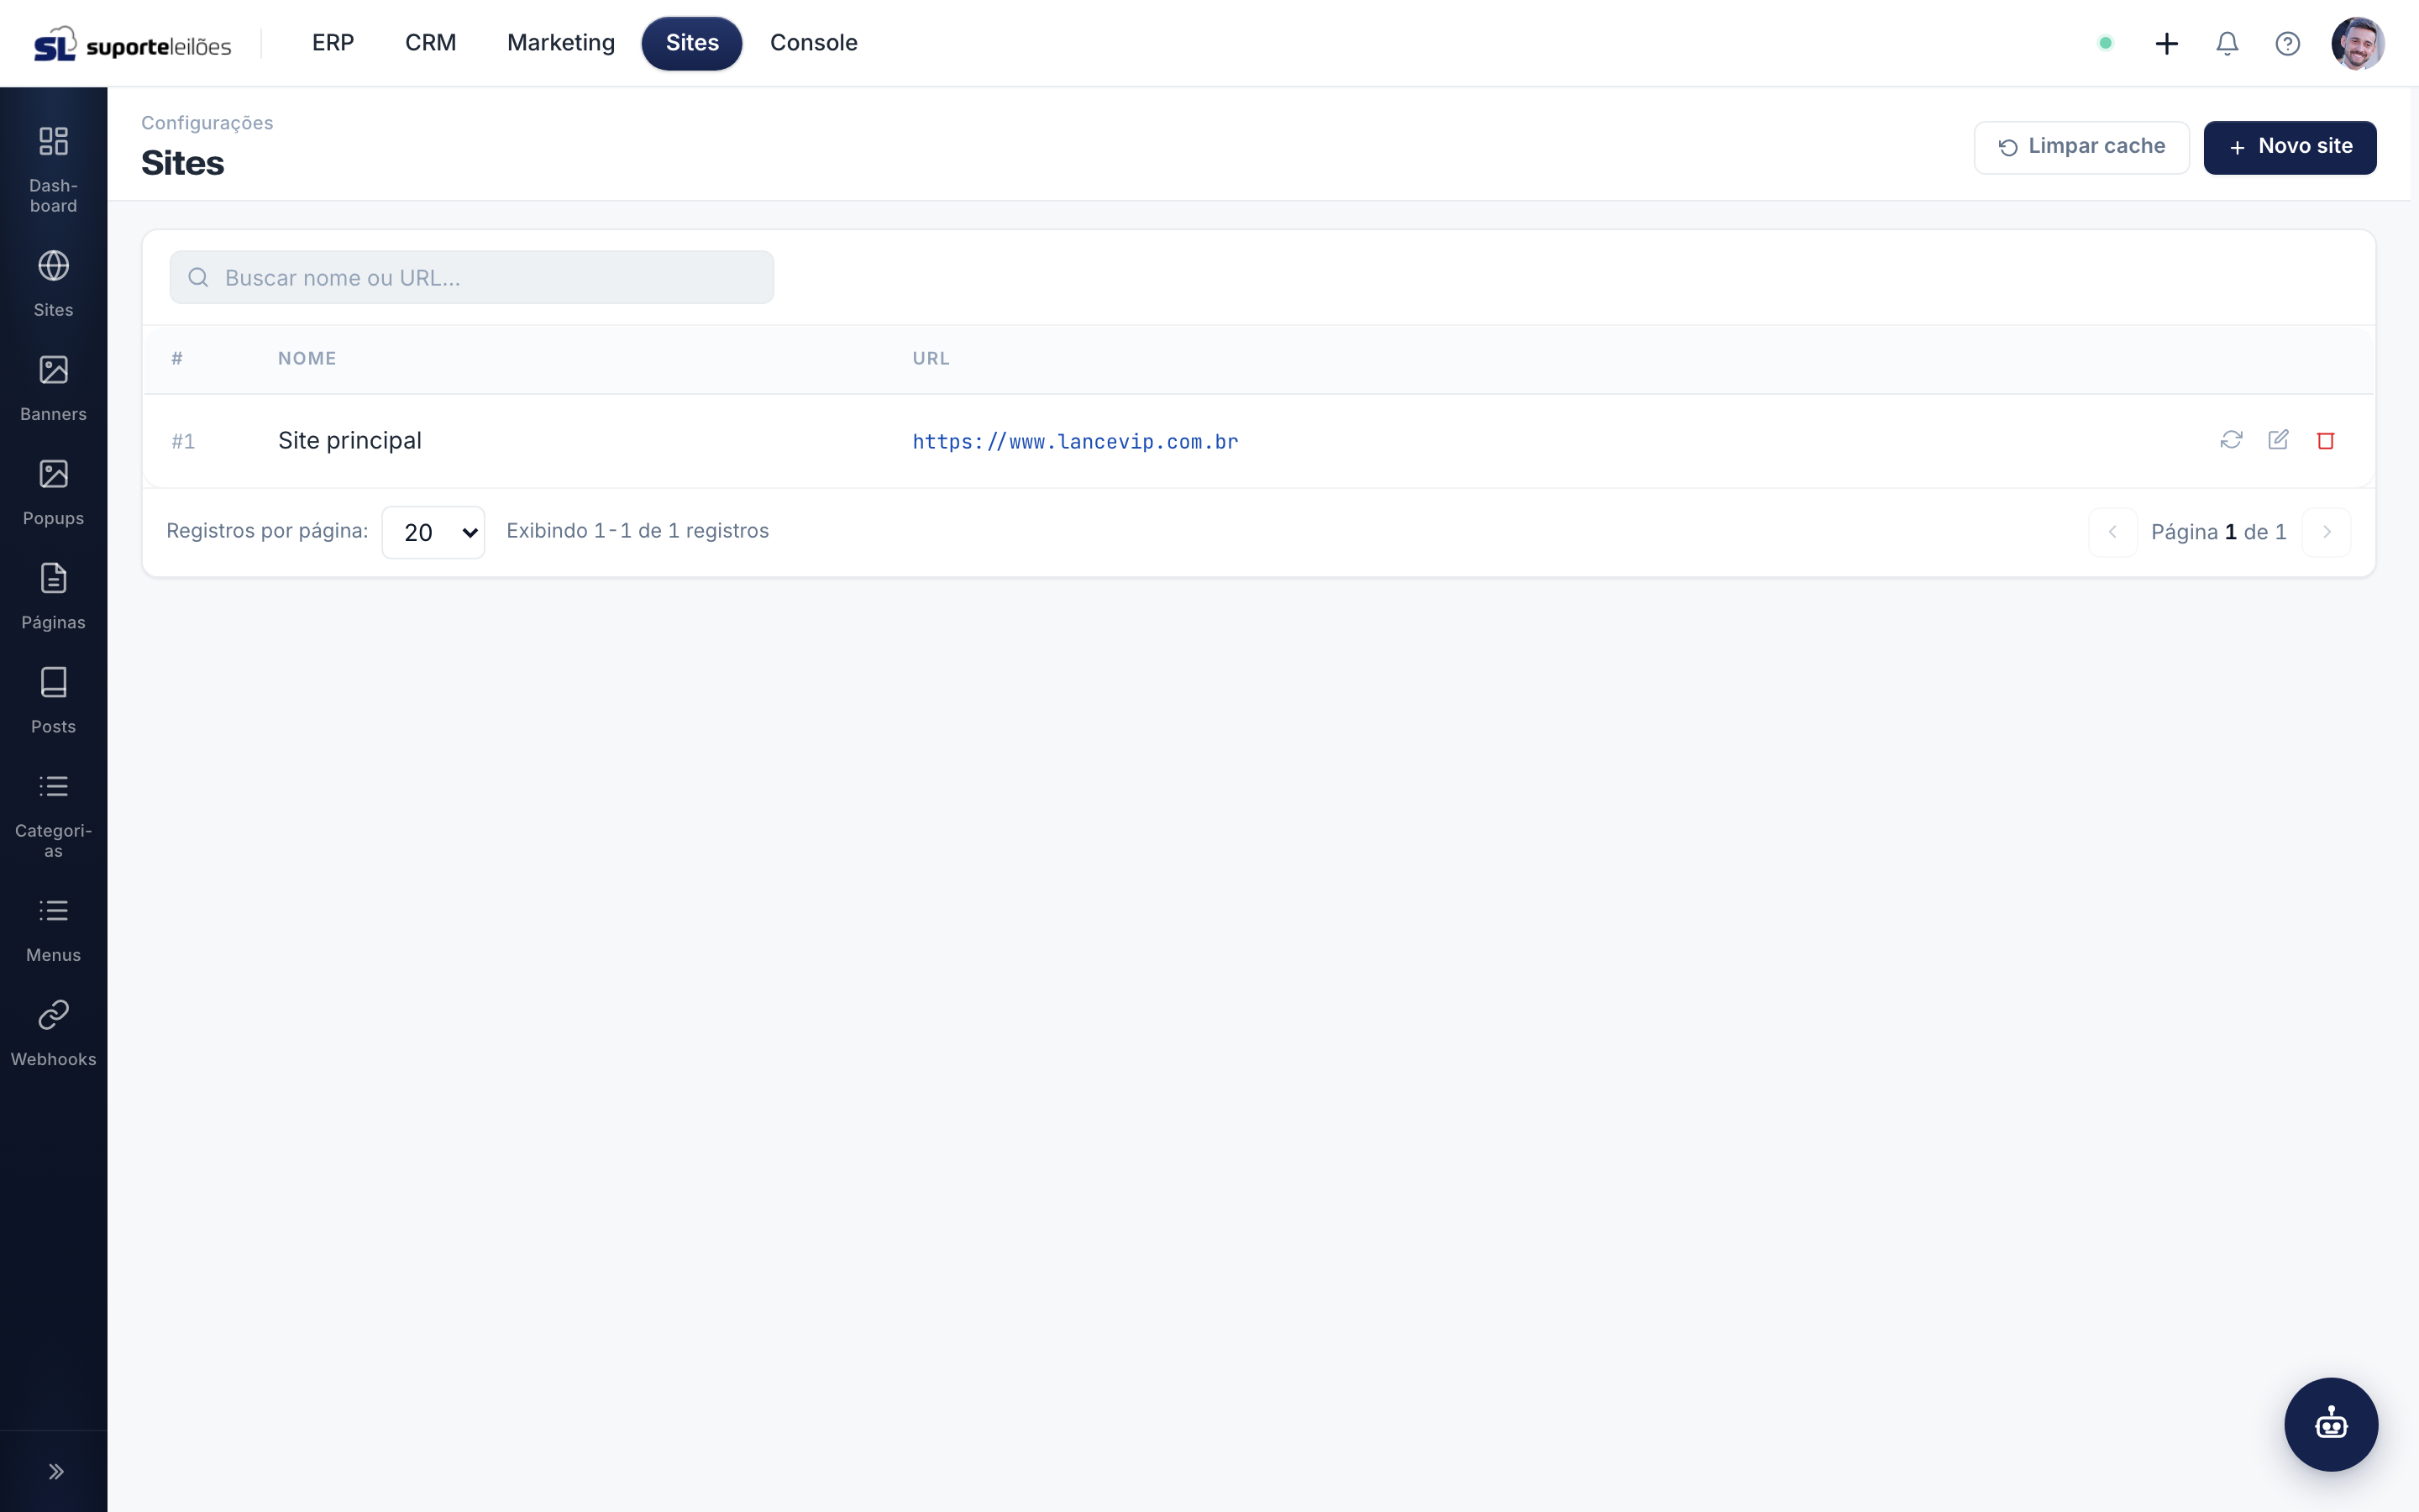Click the Site principal name cell

[350, 440]
